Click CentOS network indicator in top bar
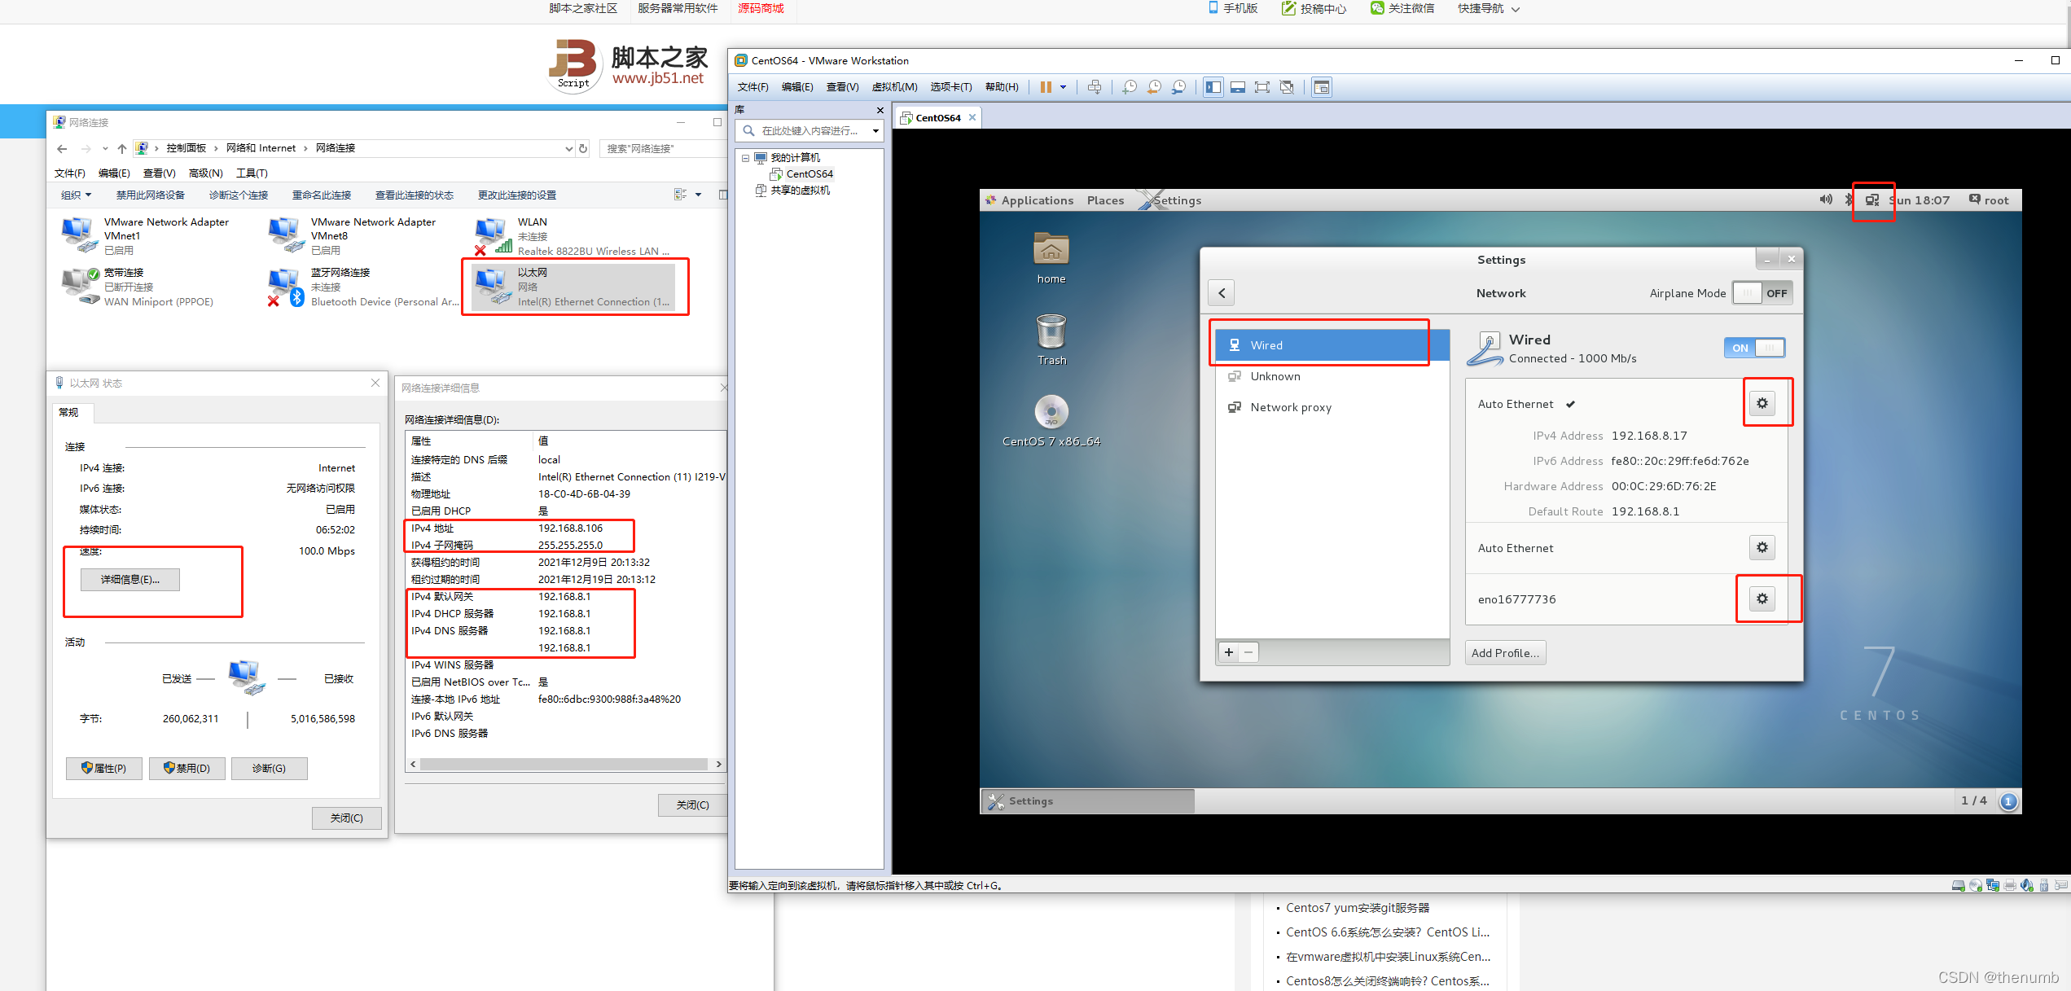The image size is (2071, 991). pos(1872,200)
